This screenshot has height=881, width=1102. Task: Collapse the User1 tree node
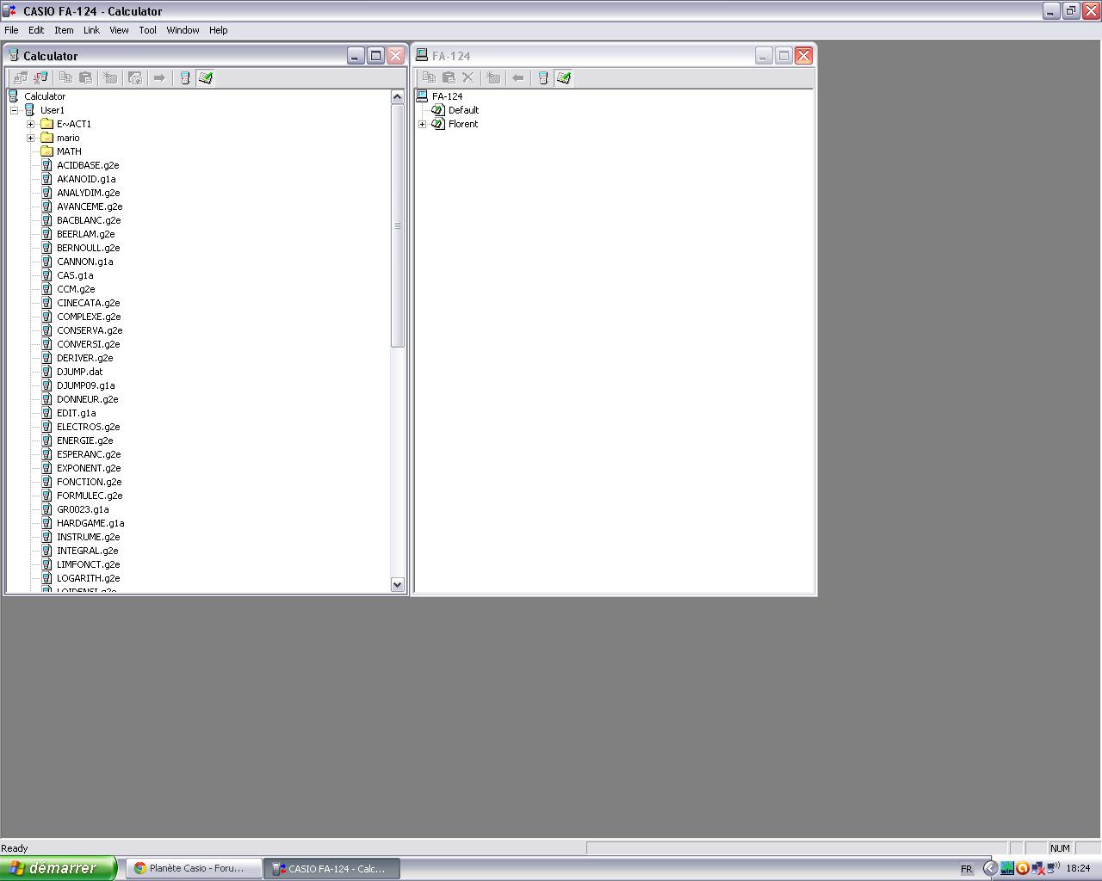pos(14,110)
